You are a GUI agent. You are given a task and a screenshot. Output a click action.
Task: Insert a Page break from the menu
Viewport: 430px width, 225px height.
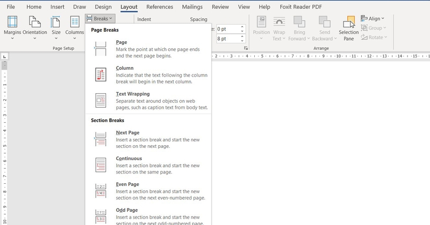(148, 49)
